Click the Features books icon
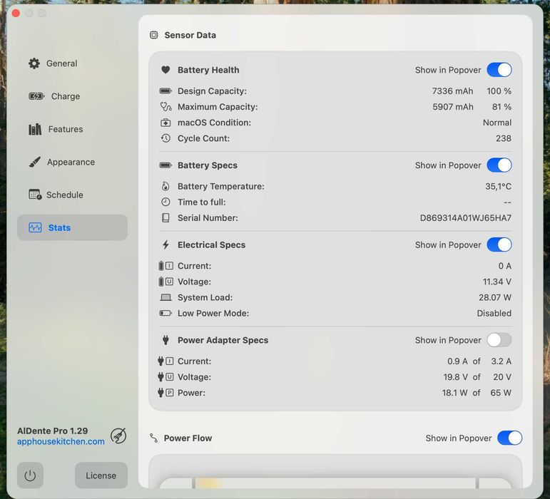This screenshot has width=550, height=499. click(x=35, y=129)
